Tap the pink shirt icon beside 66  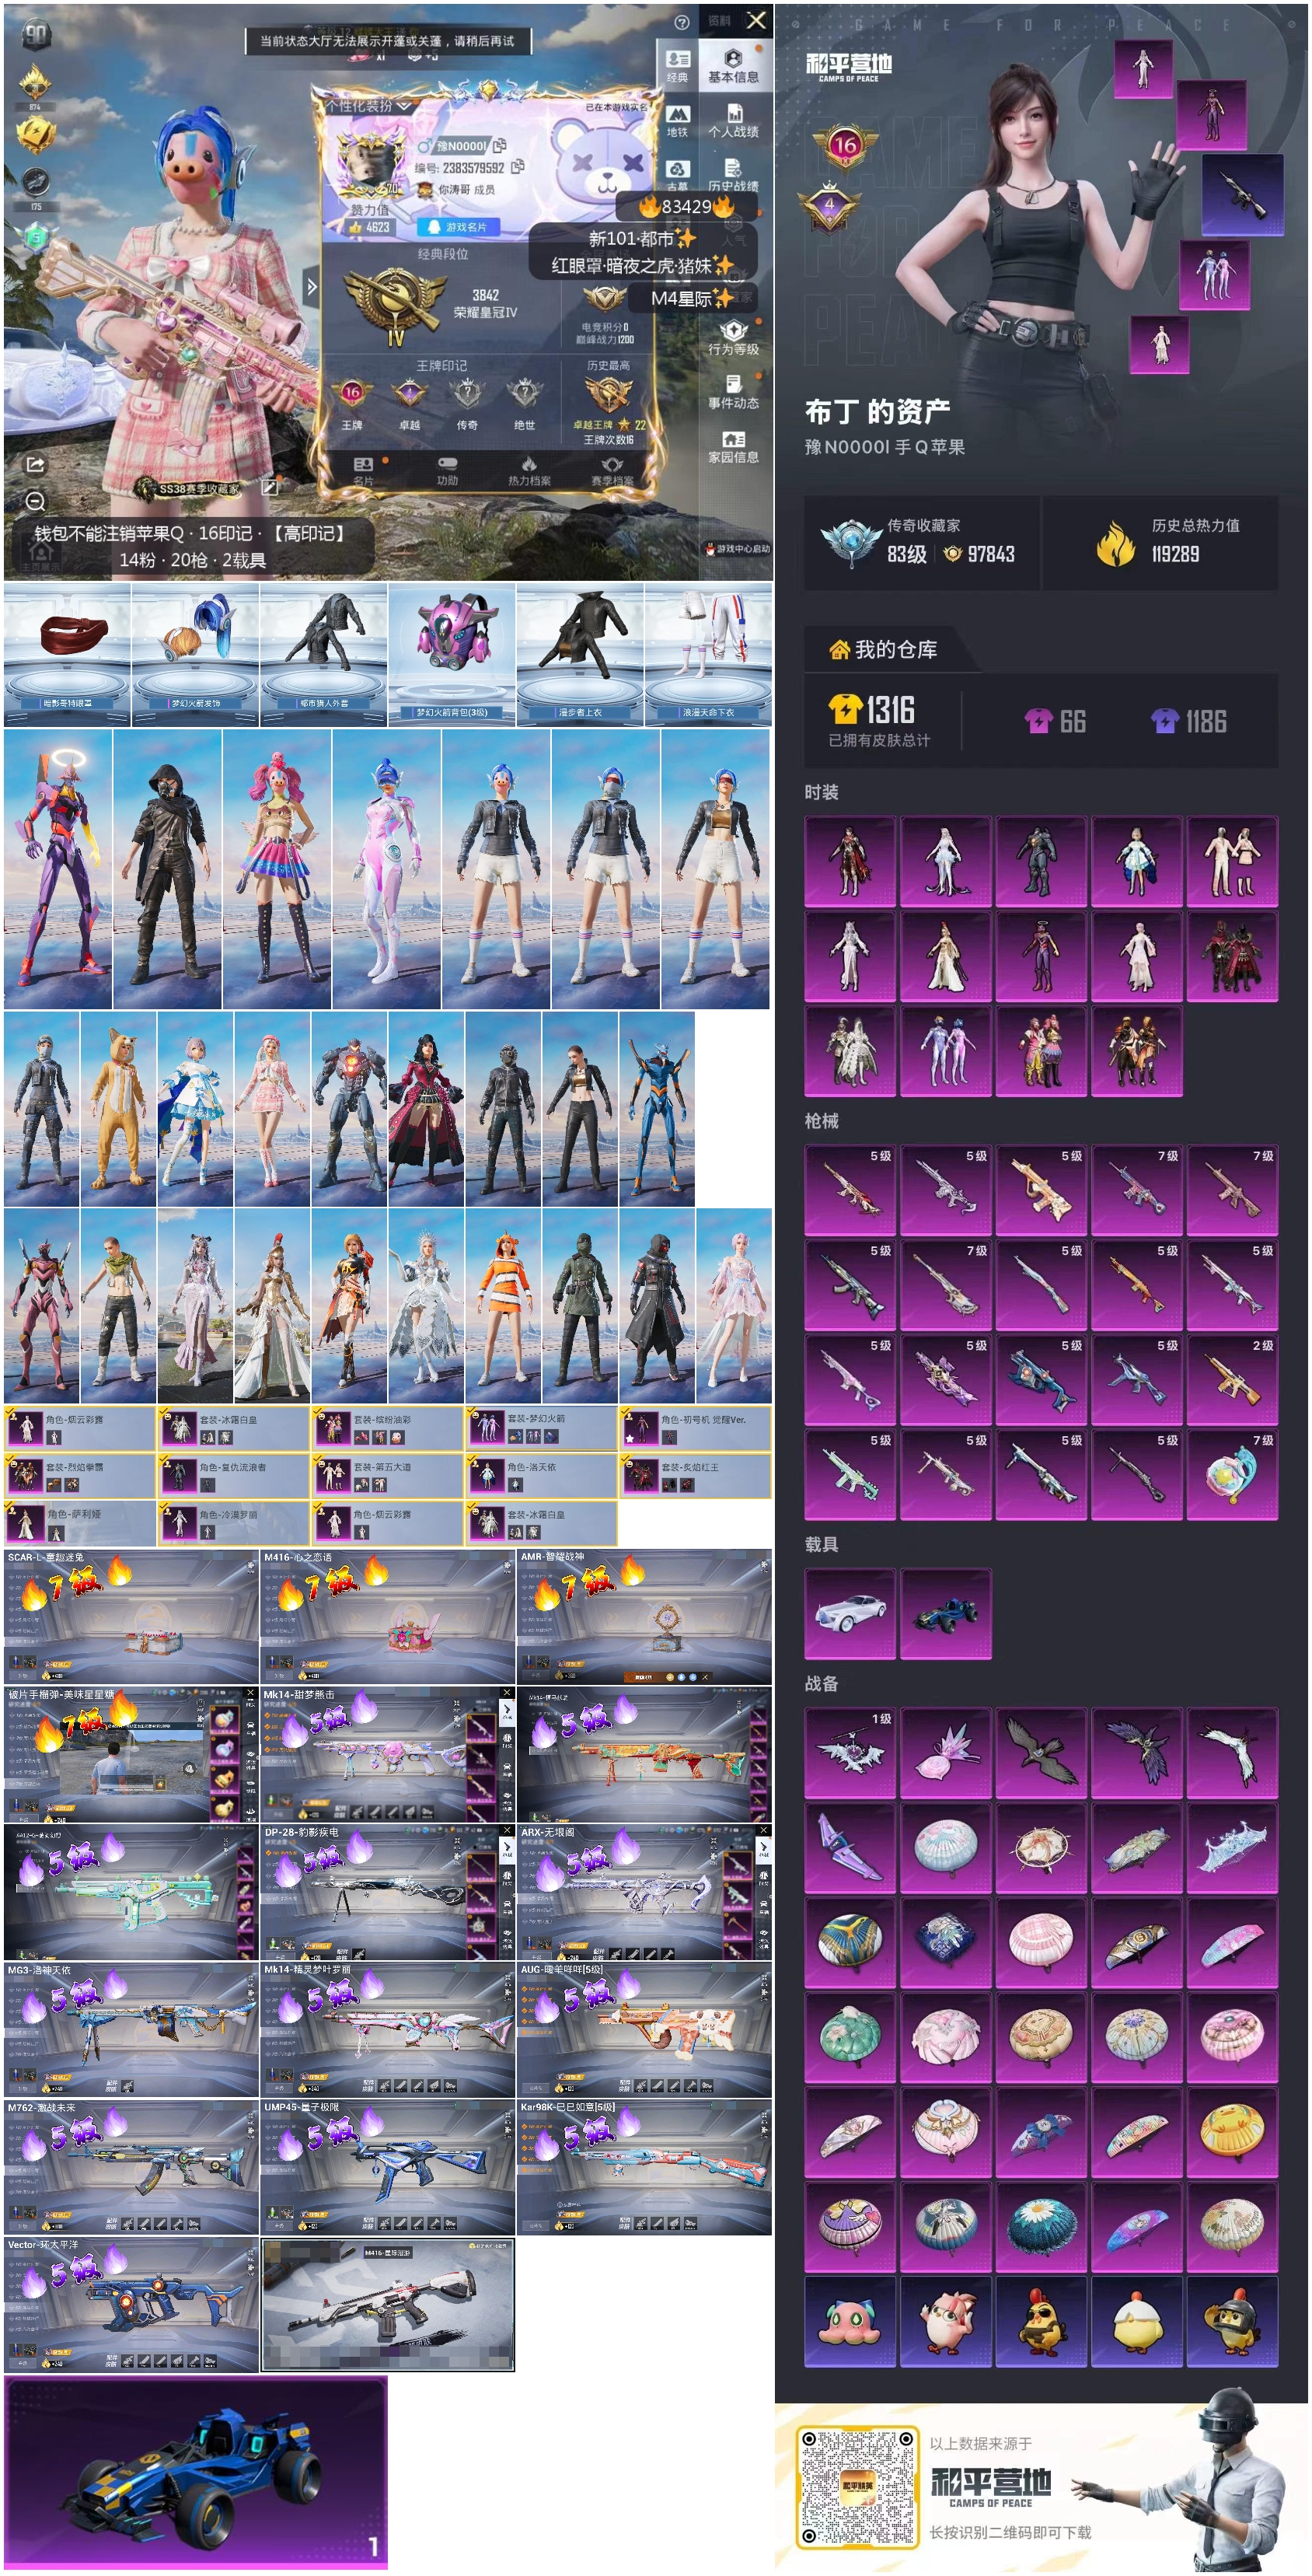(1038, 720)
